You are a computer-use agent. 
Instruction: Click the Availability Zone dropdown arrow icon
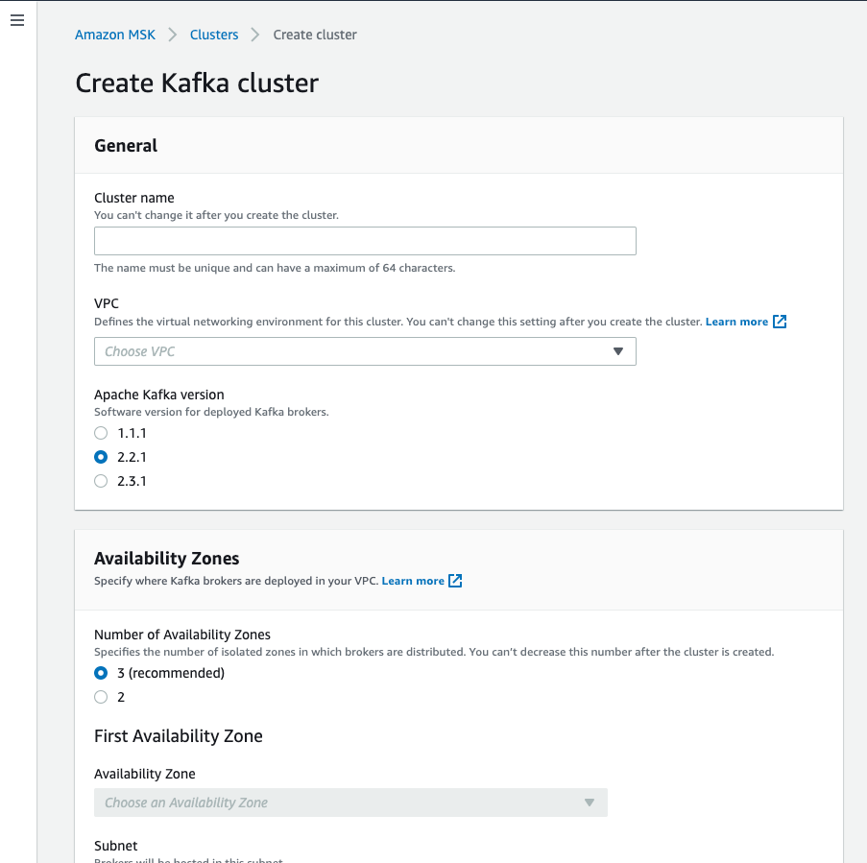point(589,803)
